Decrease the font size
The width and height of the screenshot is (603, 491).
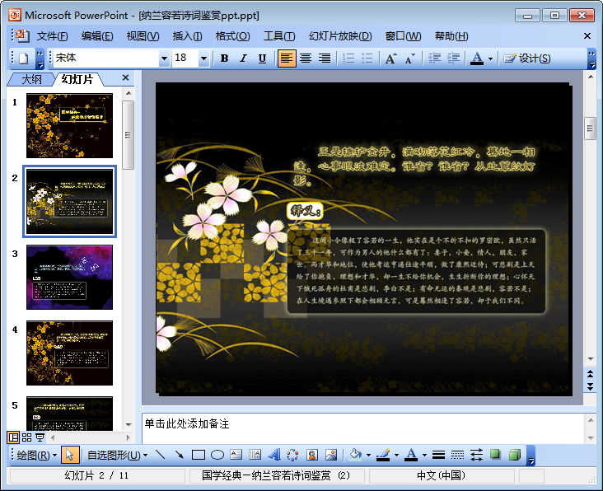[x=410, y=58]
